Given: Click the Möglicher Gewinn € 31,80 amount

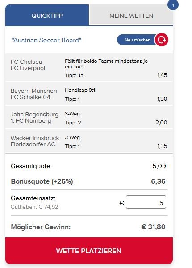Looking at the screenshot, I should (x=153, y=227).
